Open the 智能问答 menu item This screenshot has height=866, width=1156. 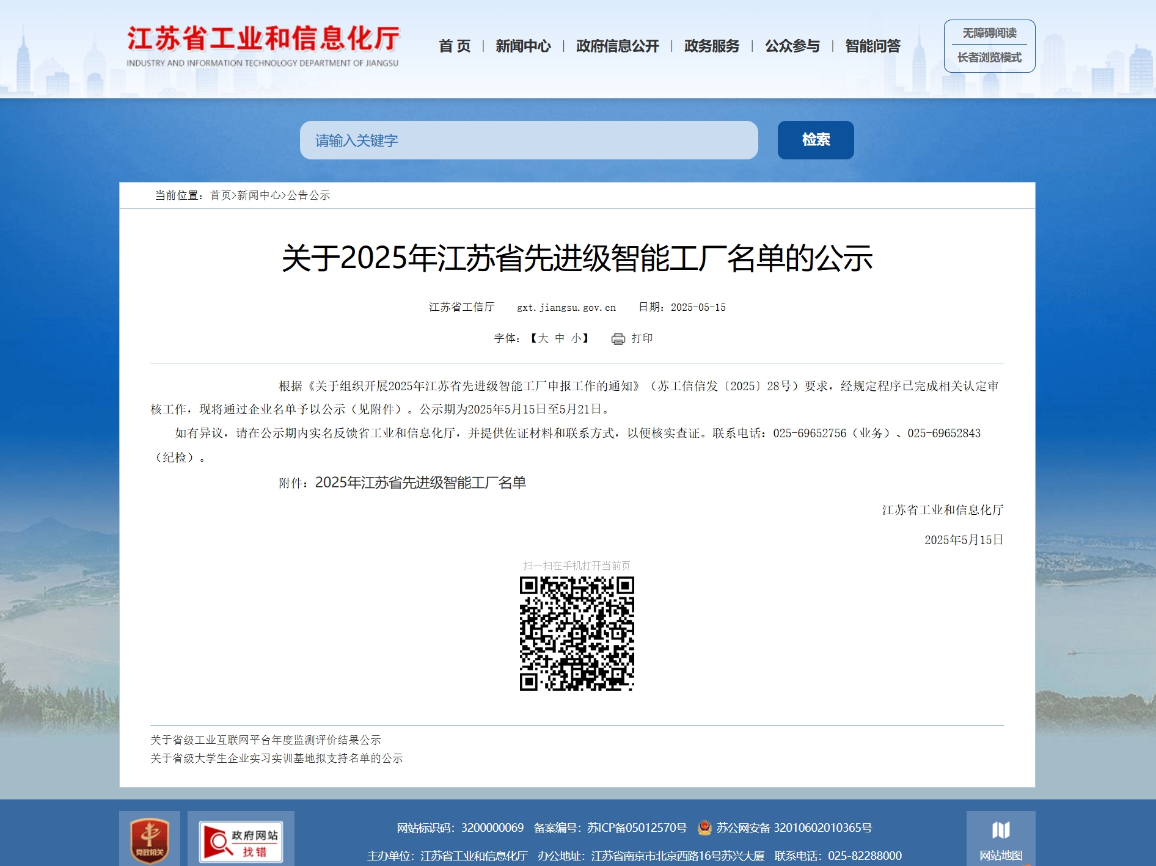(x=872, y=46)
